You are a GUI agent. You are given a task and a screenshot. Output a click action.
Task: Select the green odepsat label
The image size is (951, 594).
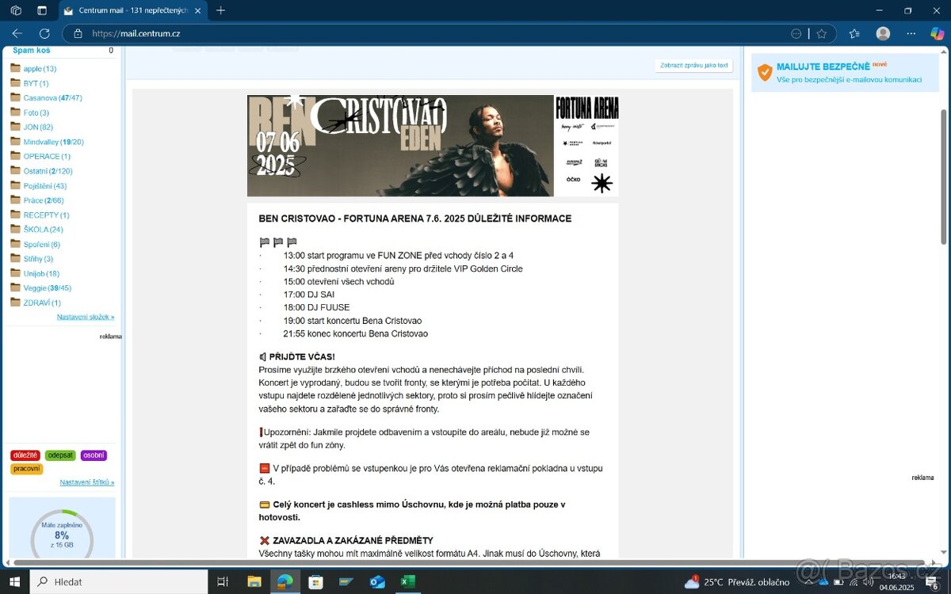click(x=60, y=455)
